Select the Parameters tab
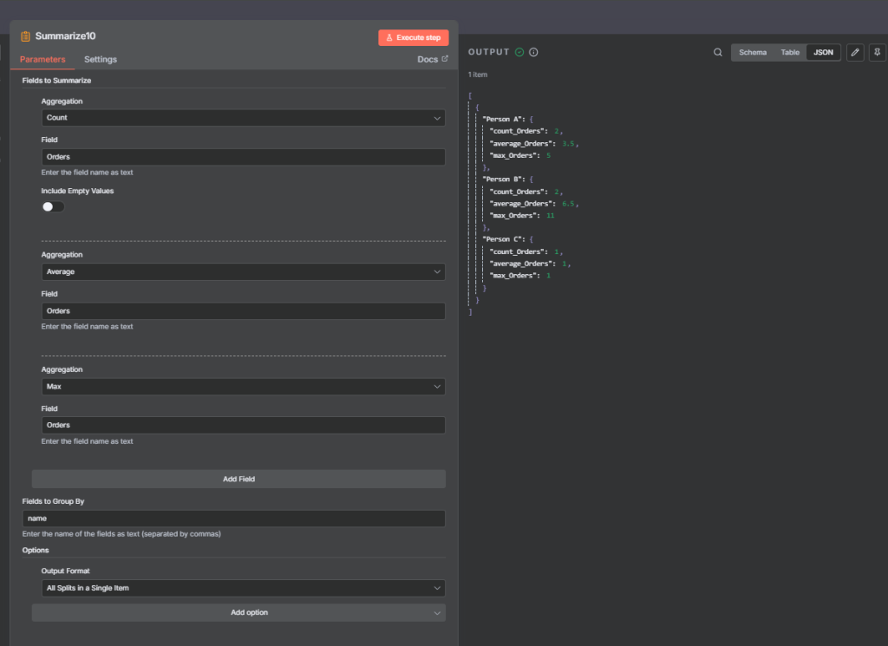The height and width of the screenshot is (646, 888). click(42, 60)
